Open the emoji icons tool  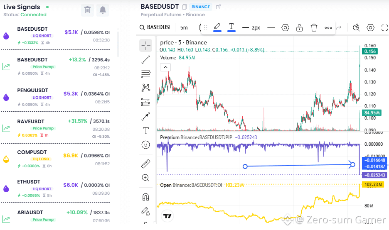click(145, 145)
